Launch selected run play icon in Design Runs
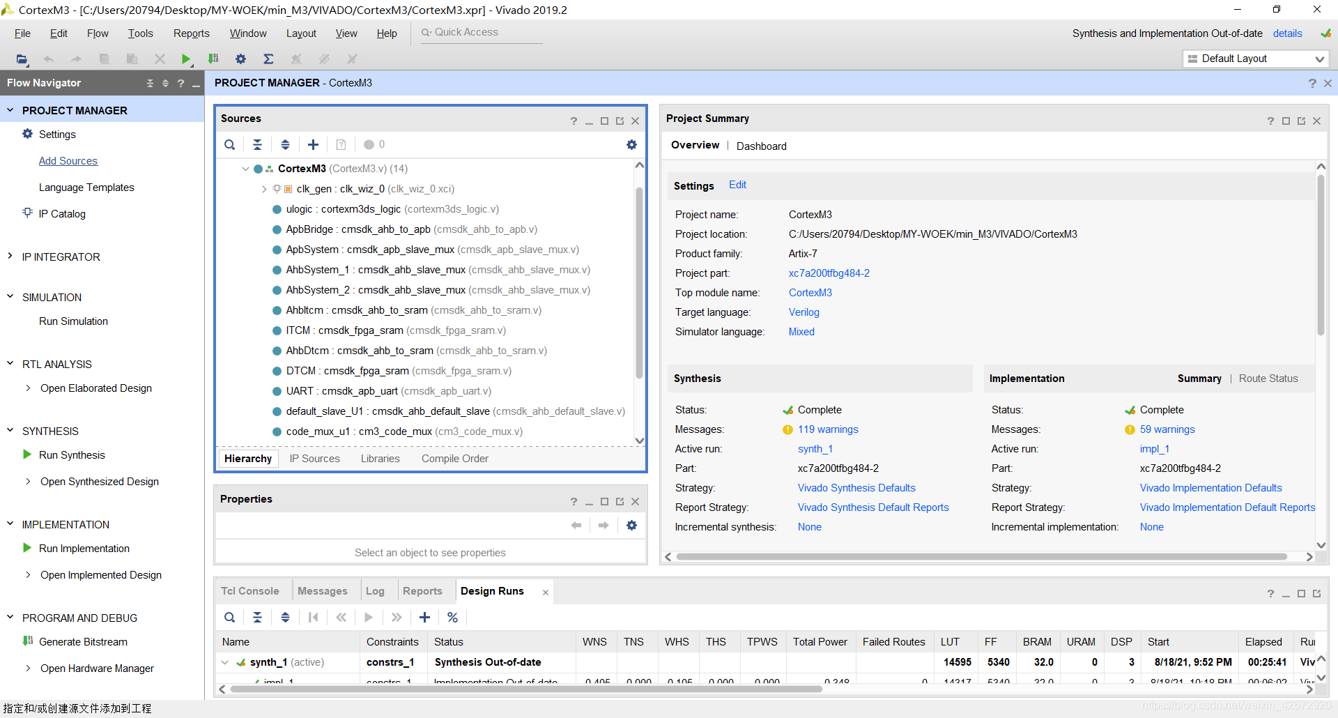The height and width of the screenshot is (718, 1338). (x=369, y=618)
